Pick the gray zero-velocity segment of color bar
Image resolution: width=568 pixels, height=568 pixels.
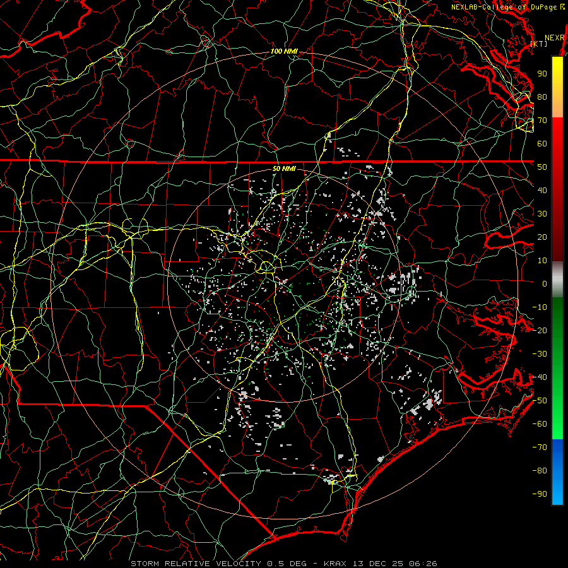[x=557, y=280]
